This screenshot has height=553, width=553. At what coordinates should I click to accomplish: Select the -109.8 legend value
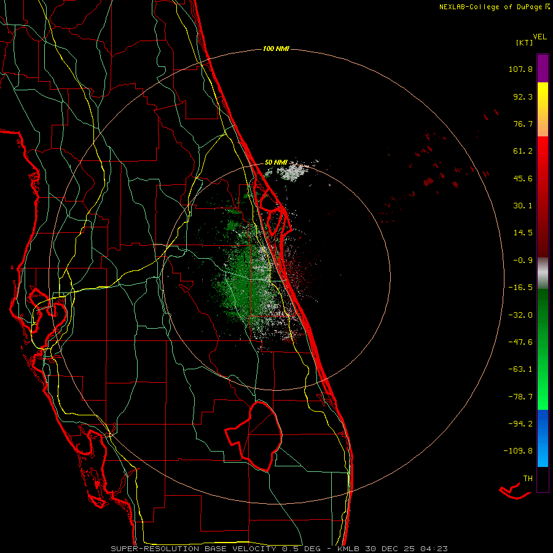click(518, 451)
